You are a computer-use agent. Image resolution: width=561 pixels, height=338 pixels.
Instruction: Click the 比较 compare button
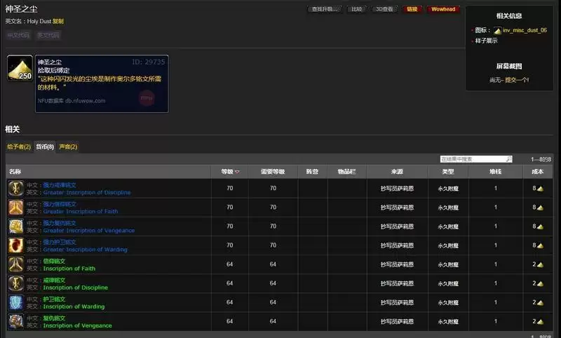pyautogui.click(x=357, y=9)
